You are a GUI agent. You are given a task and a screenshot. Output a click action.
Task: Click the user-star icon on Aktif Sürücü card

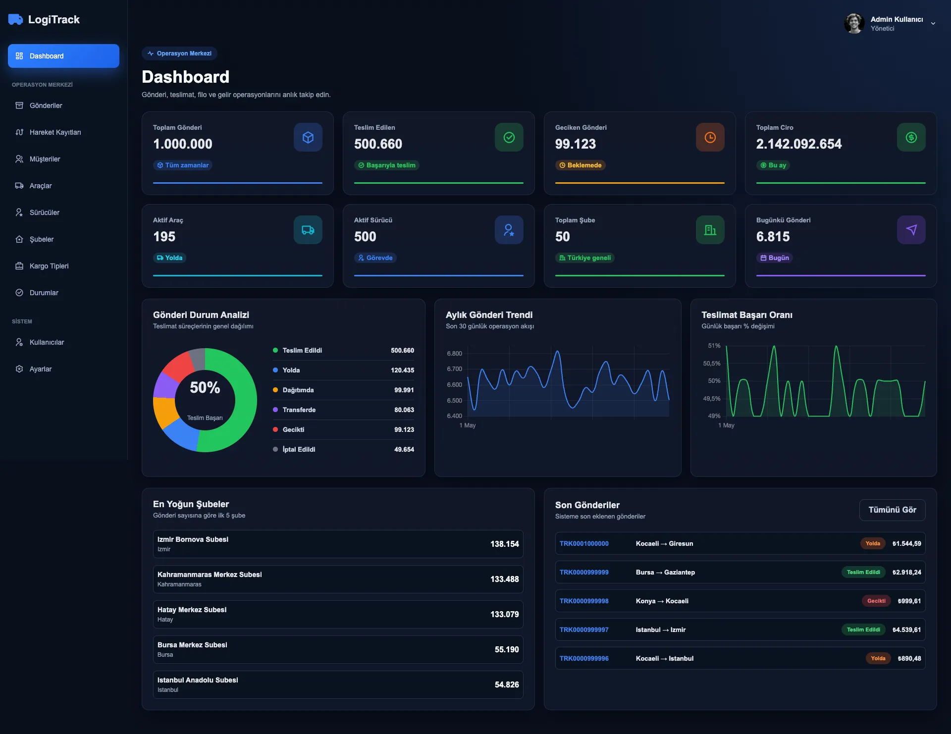(x=509, y=230)
